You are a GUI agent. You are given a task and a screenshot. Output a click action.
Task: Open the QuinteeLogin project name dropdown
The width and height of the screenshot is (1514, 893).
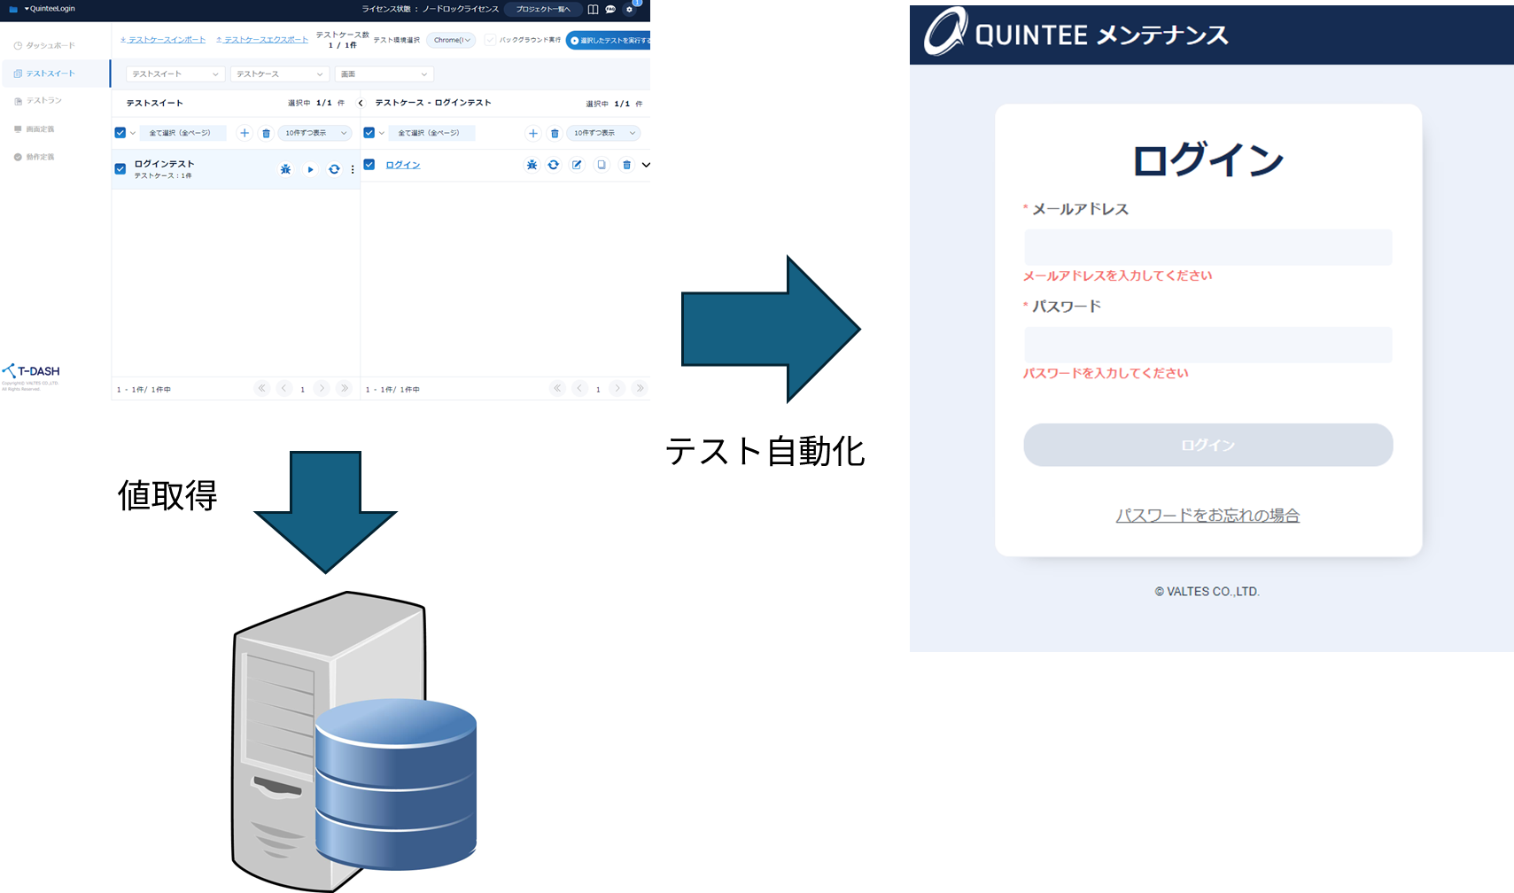click(50, 9)
